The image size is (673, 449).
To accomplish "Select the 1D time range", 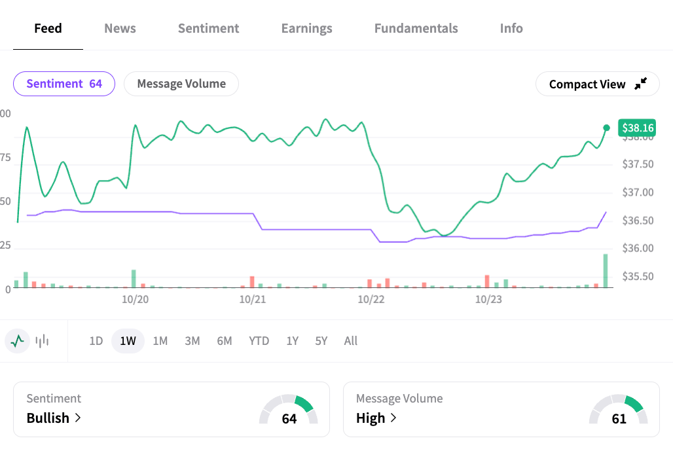I will pyautogui.click(x=96, y=341).
